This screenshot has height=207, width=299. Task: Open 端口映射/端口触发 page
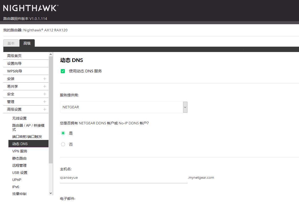click(x=27, y=137)
